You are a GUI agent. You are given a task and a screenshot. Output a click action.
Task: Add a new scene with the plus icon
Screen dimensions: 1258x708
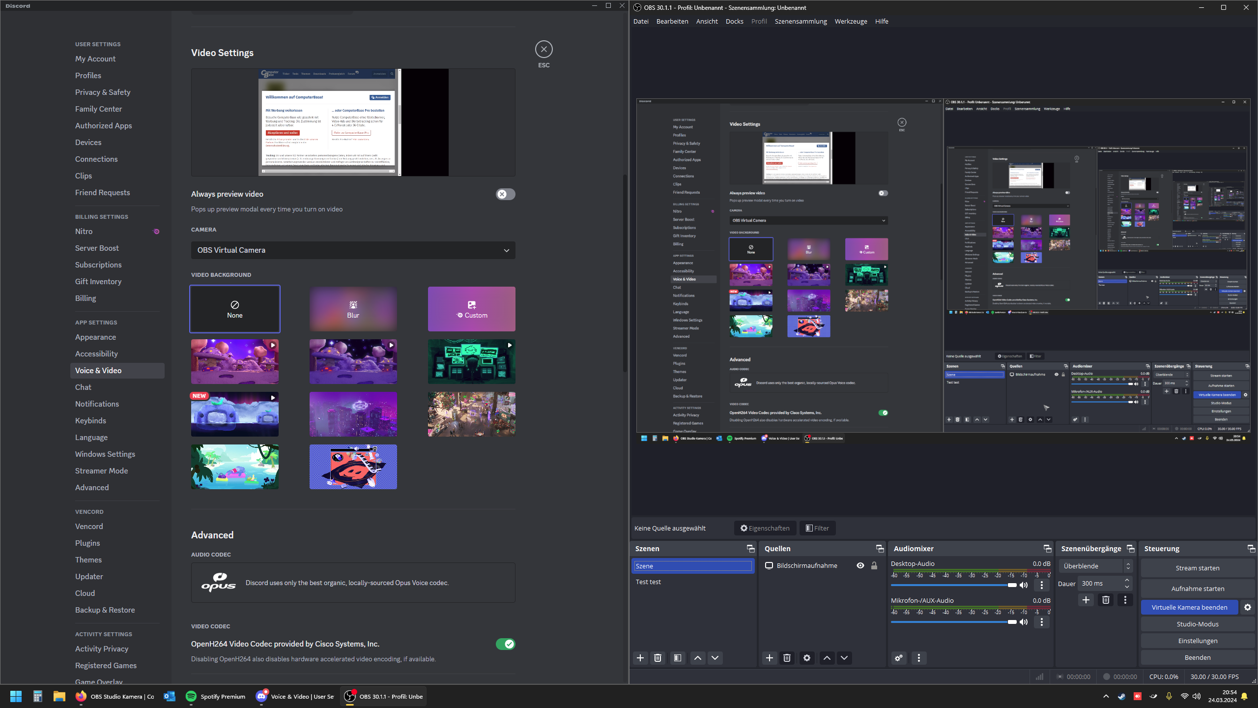pos(640,658)
